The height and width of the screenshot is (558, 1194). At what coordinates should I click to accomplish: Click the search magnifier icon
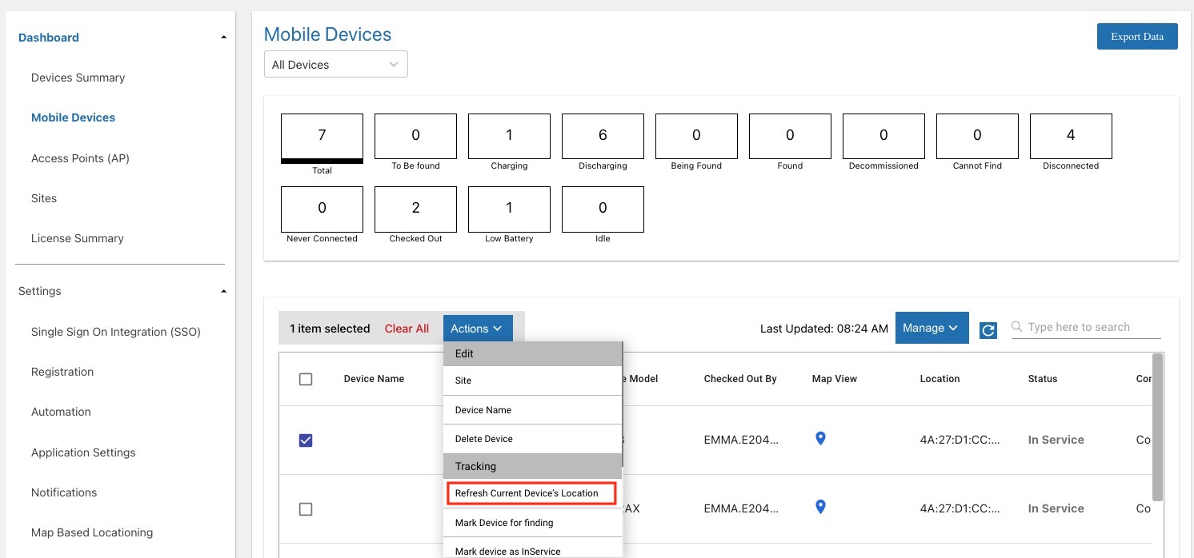[1017, 327]
